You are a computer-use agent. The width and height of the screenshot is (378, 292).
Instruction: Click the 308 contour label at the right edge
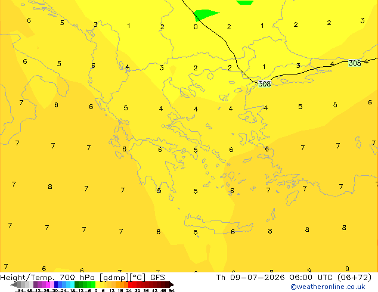355,63
